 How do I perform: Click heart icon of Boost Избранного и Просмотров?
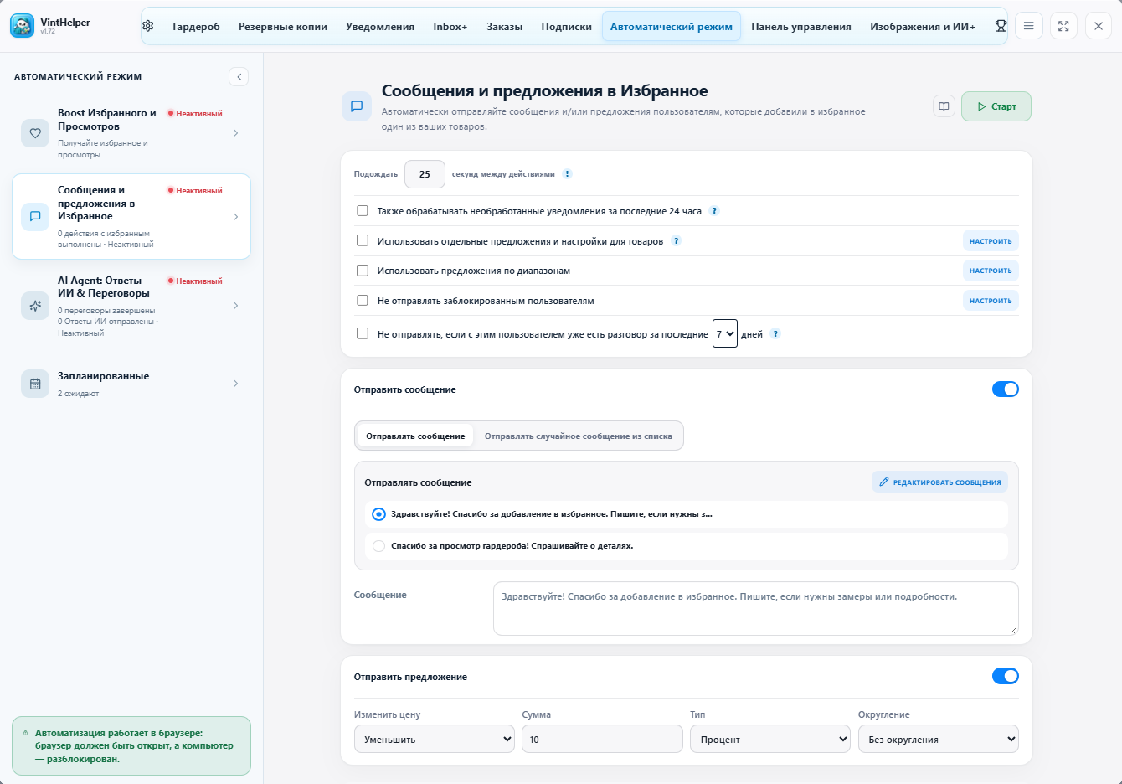35,133
